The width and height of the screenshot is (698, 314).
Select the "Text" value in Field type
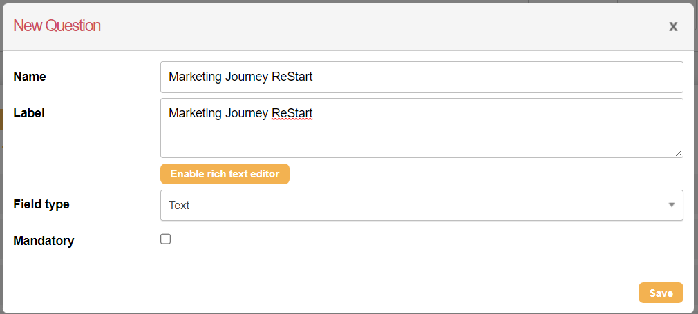(179, 206)
